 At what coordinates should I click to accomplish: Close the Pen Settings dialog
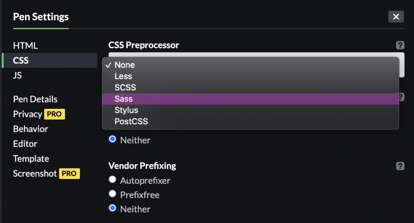396,17
